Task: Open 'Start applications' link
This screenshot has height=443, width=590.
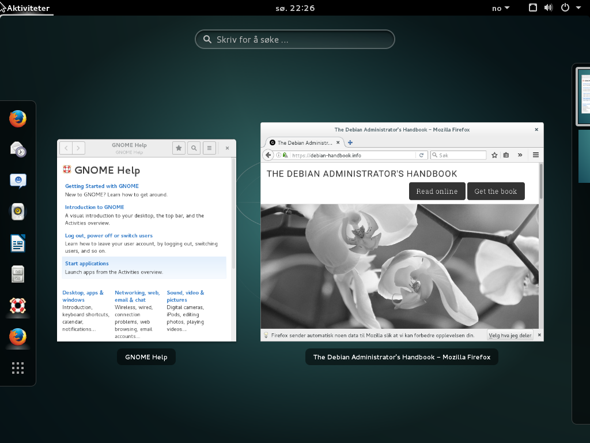Action: click(x=86, y=263)
